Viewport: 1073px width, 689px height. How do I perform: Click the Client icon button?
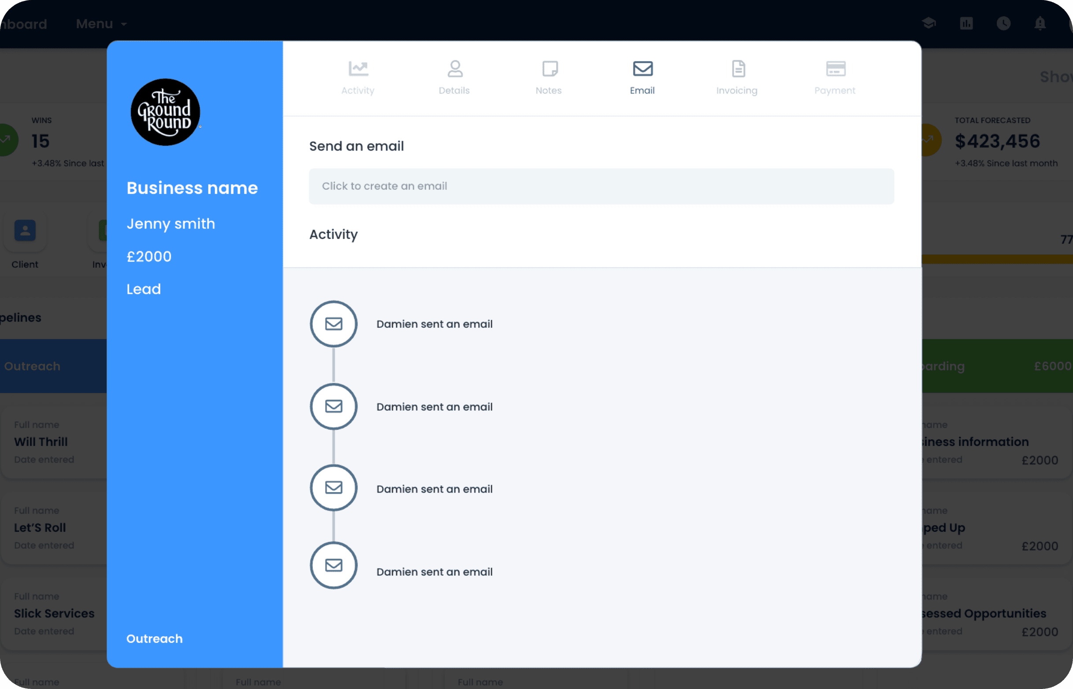tap(25, 231)
